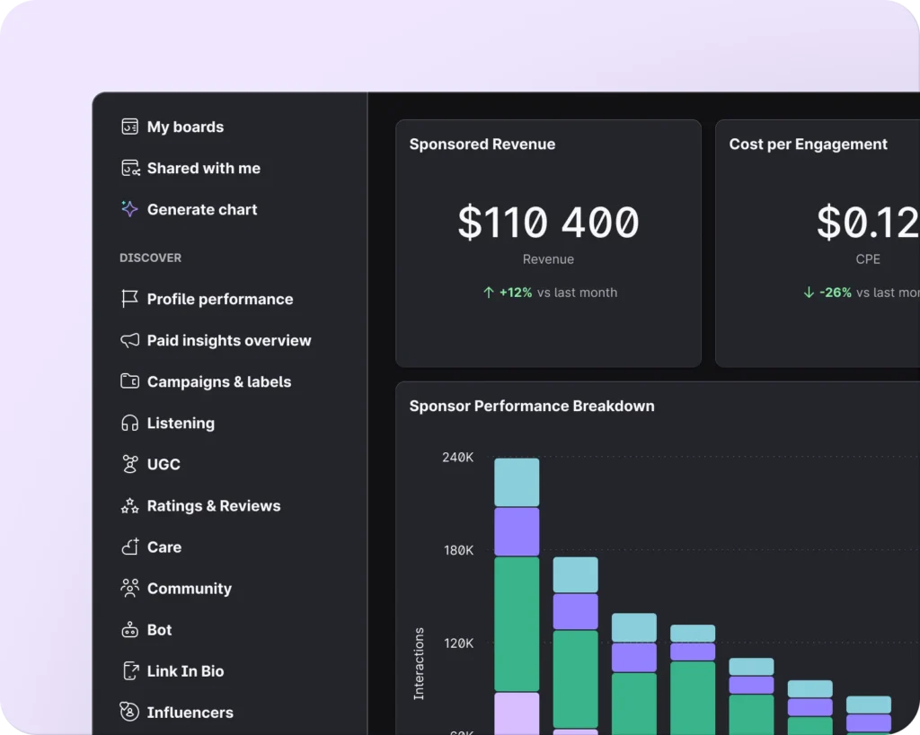Screen dimensions: 920x735
Task: Click the Cost per Engagement card title
Action: 808,144
